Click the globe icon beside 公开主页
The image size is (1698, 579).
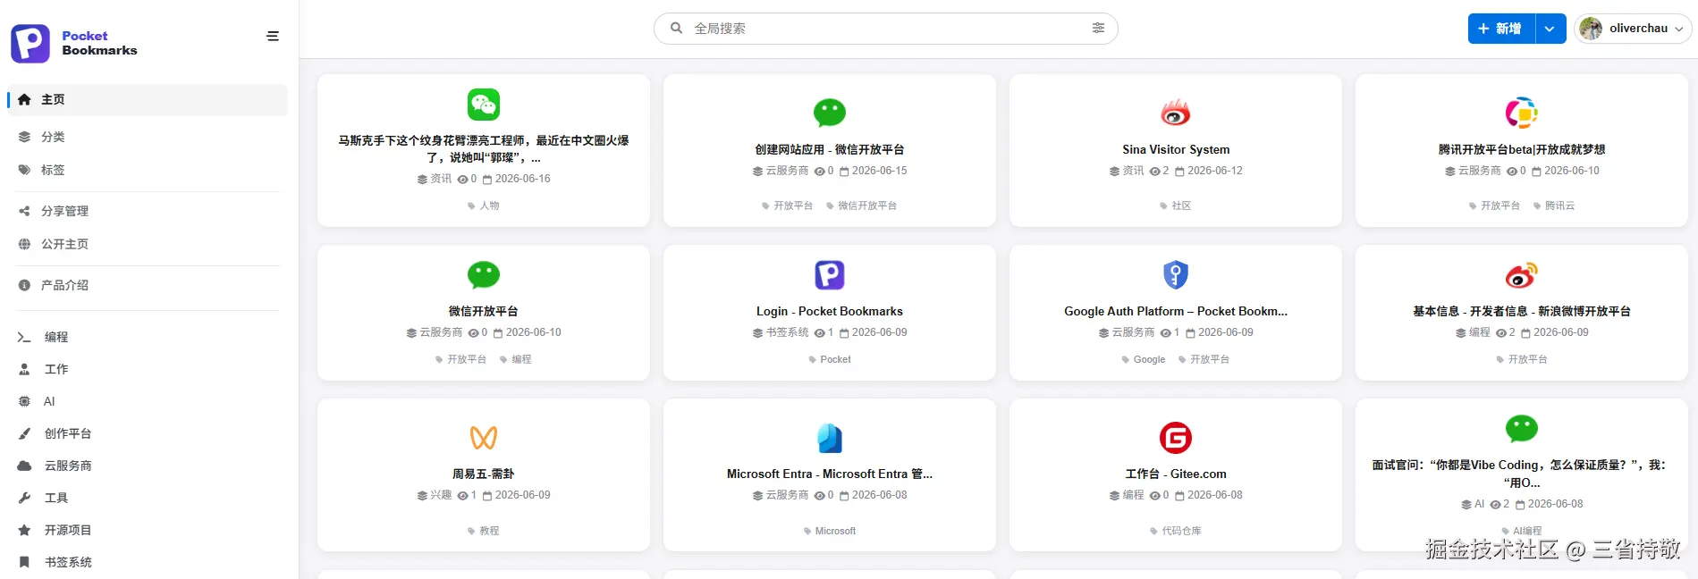[24, 244]
